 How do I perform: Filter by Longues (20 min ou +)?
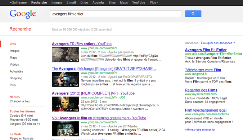coord(24,124)
